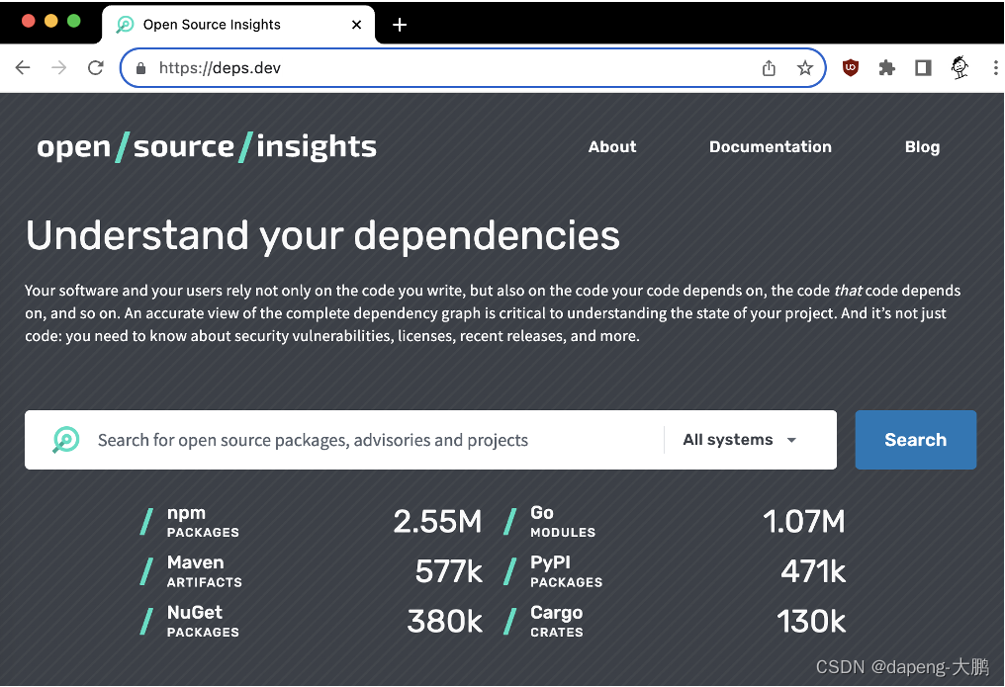The image size is (1005, 687).
Task: Click the blue Search button
Action: 915,440
